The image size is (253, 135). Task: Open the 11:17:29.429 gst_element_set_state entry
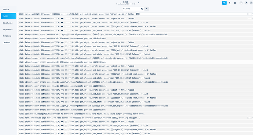(135, 78)
